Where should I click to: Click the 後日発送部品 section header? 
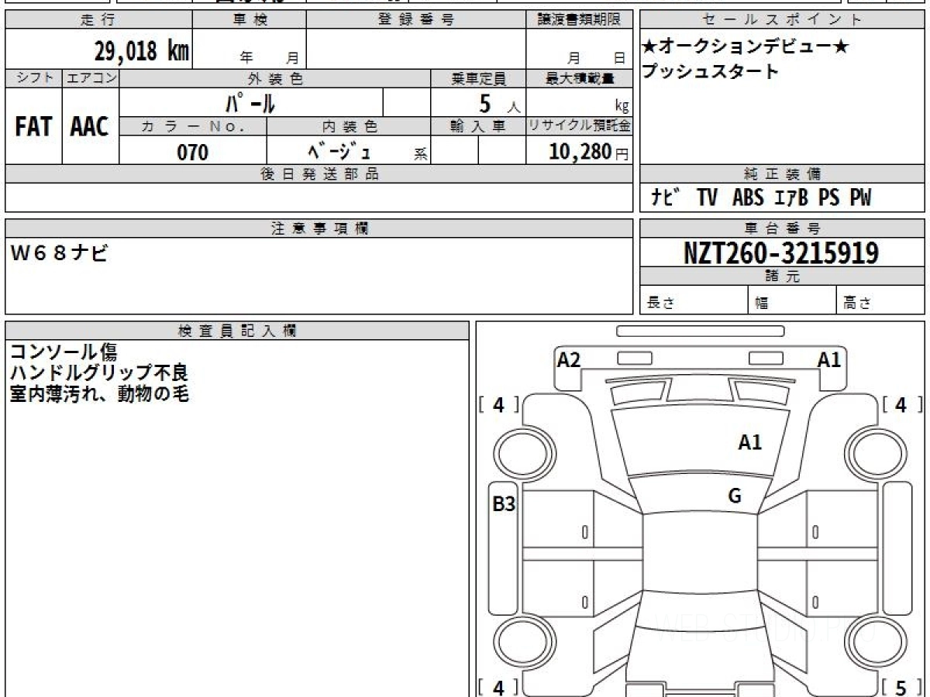[319, 174]
